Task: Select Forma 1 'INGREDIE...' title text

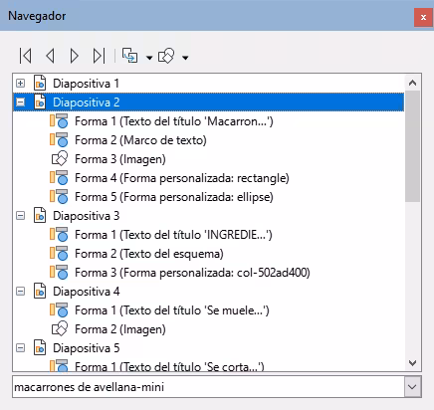Action: [x=173, y=235]
